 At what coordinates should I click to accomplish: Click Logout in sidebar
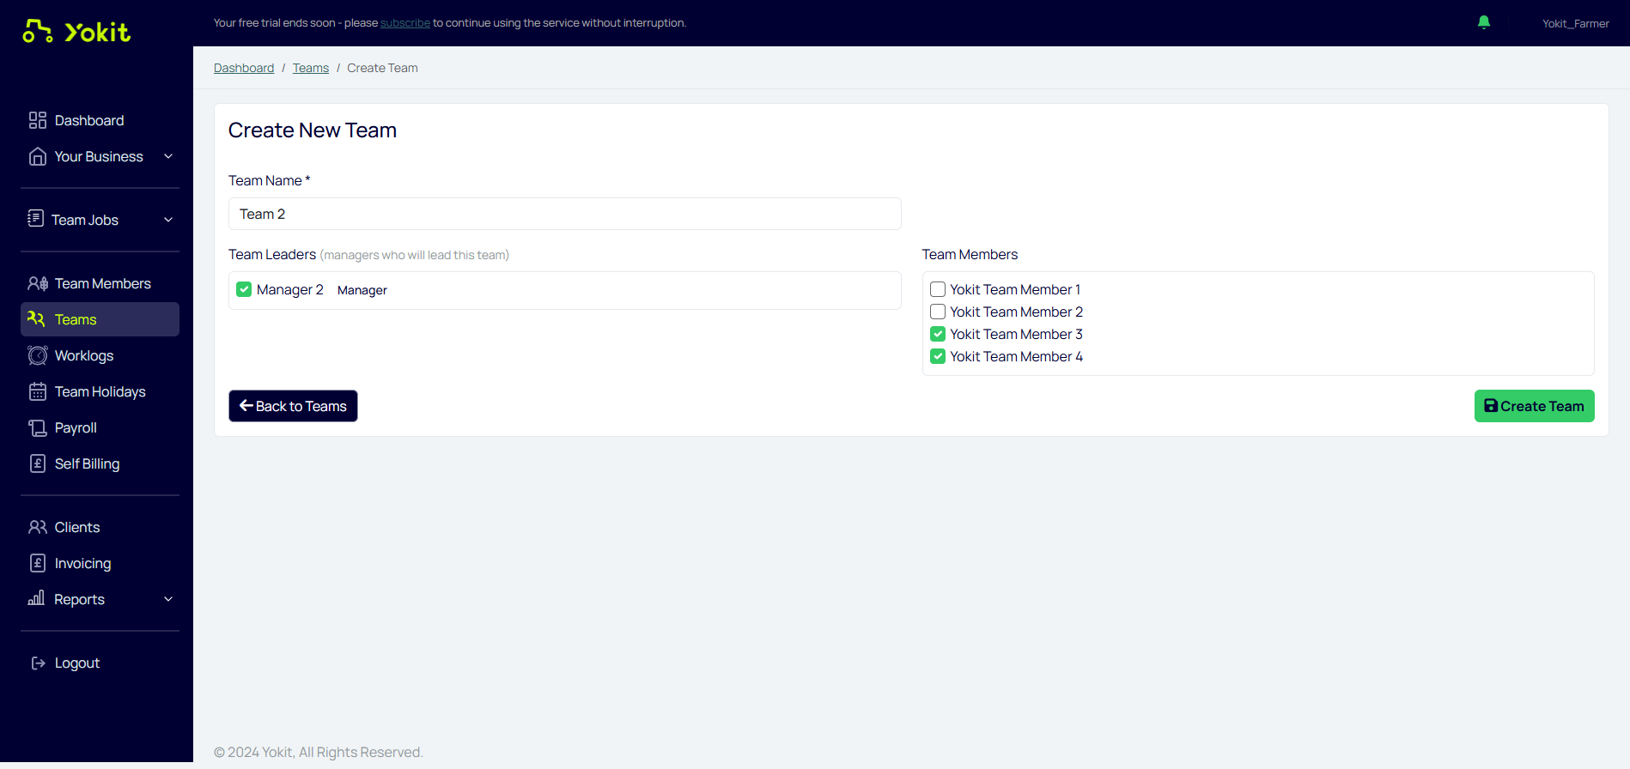click(x=100, y=663)
